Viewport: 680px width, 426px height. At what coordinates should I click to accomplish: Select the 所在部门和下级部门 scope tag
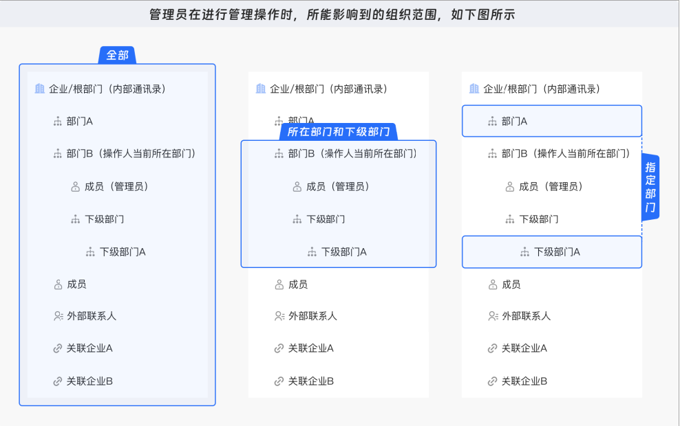tap(338, 132)
